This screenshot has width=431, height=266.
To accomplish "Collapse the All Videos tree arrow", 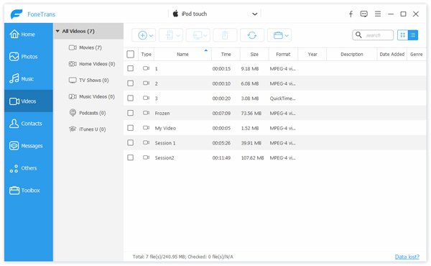I will (57, 31).
